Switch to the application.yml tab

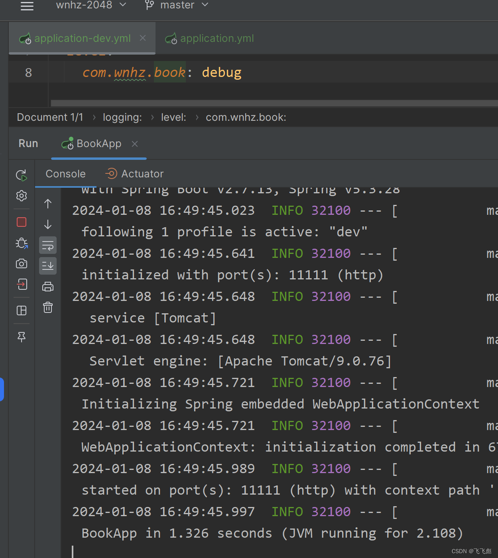(217, 38)
